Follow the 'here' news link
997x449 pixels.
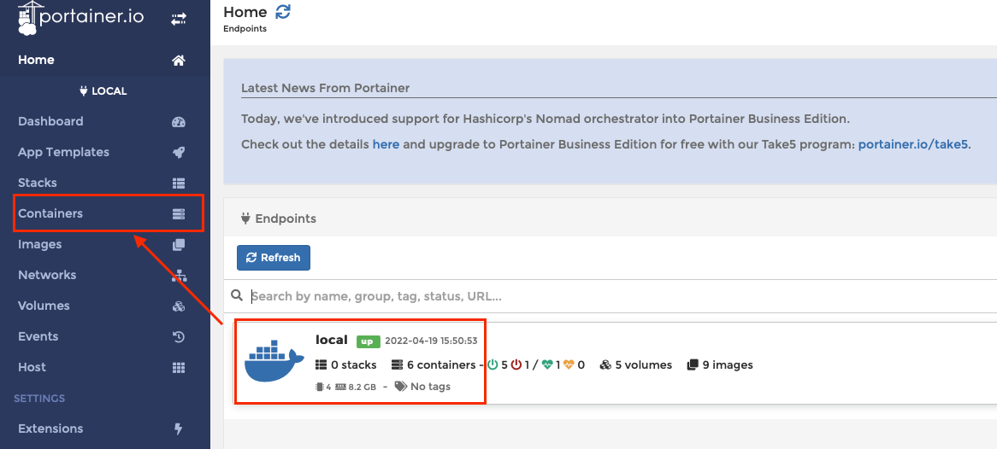coord(386,144)
